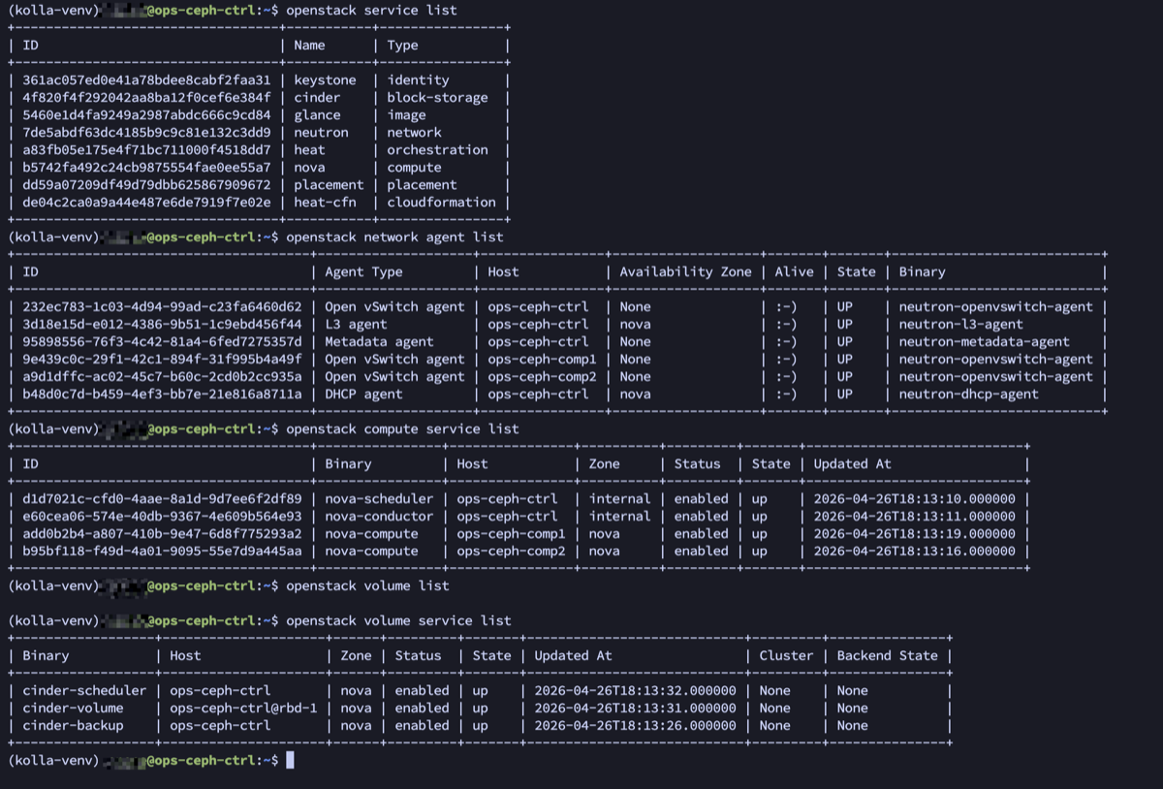Screen dimensions: 1163x789
Task: Select the Metadata agent type cell
Action: [x=379, y=342]
